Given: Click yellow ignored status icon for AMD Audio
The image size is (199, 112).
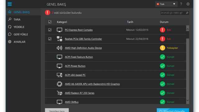Looking at the screenshot, I should [x=162, y=48].
